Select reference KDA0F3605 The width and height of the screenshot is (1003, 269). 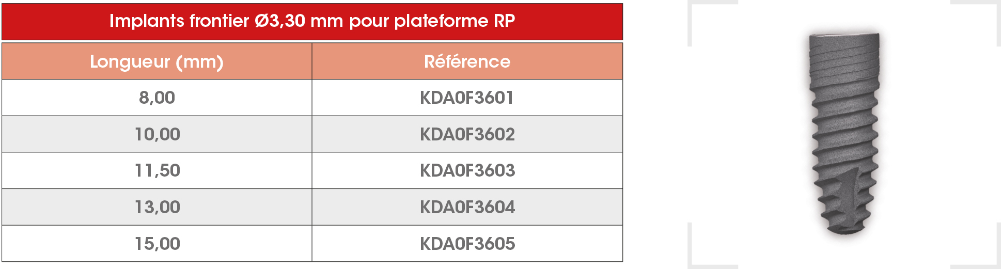[467, 244]
